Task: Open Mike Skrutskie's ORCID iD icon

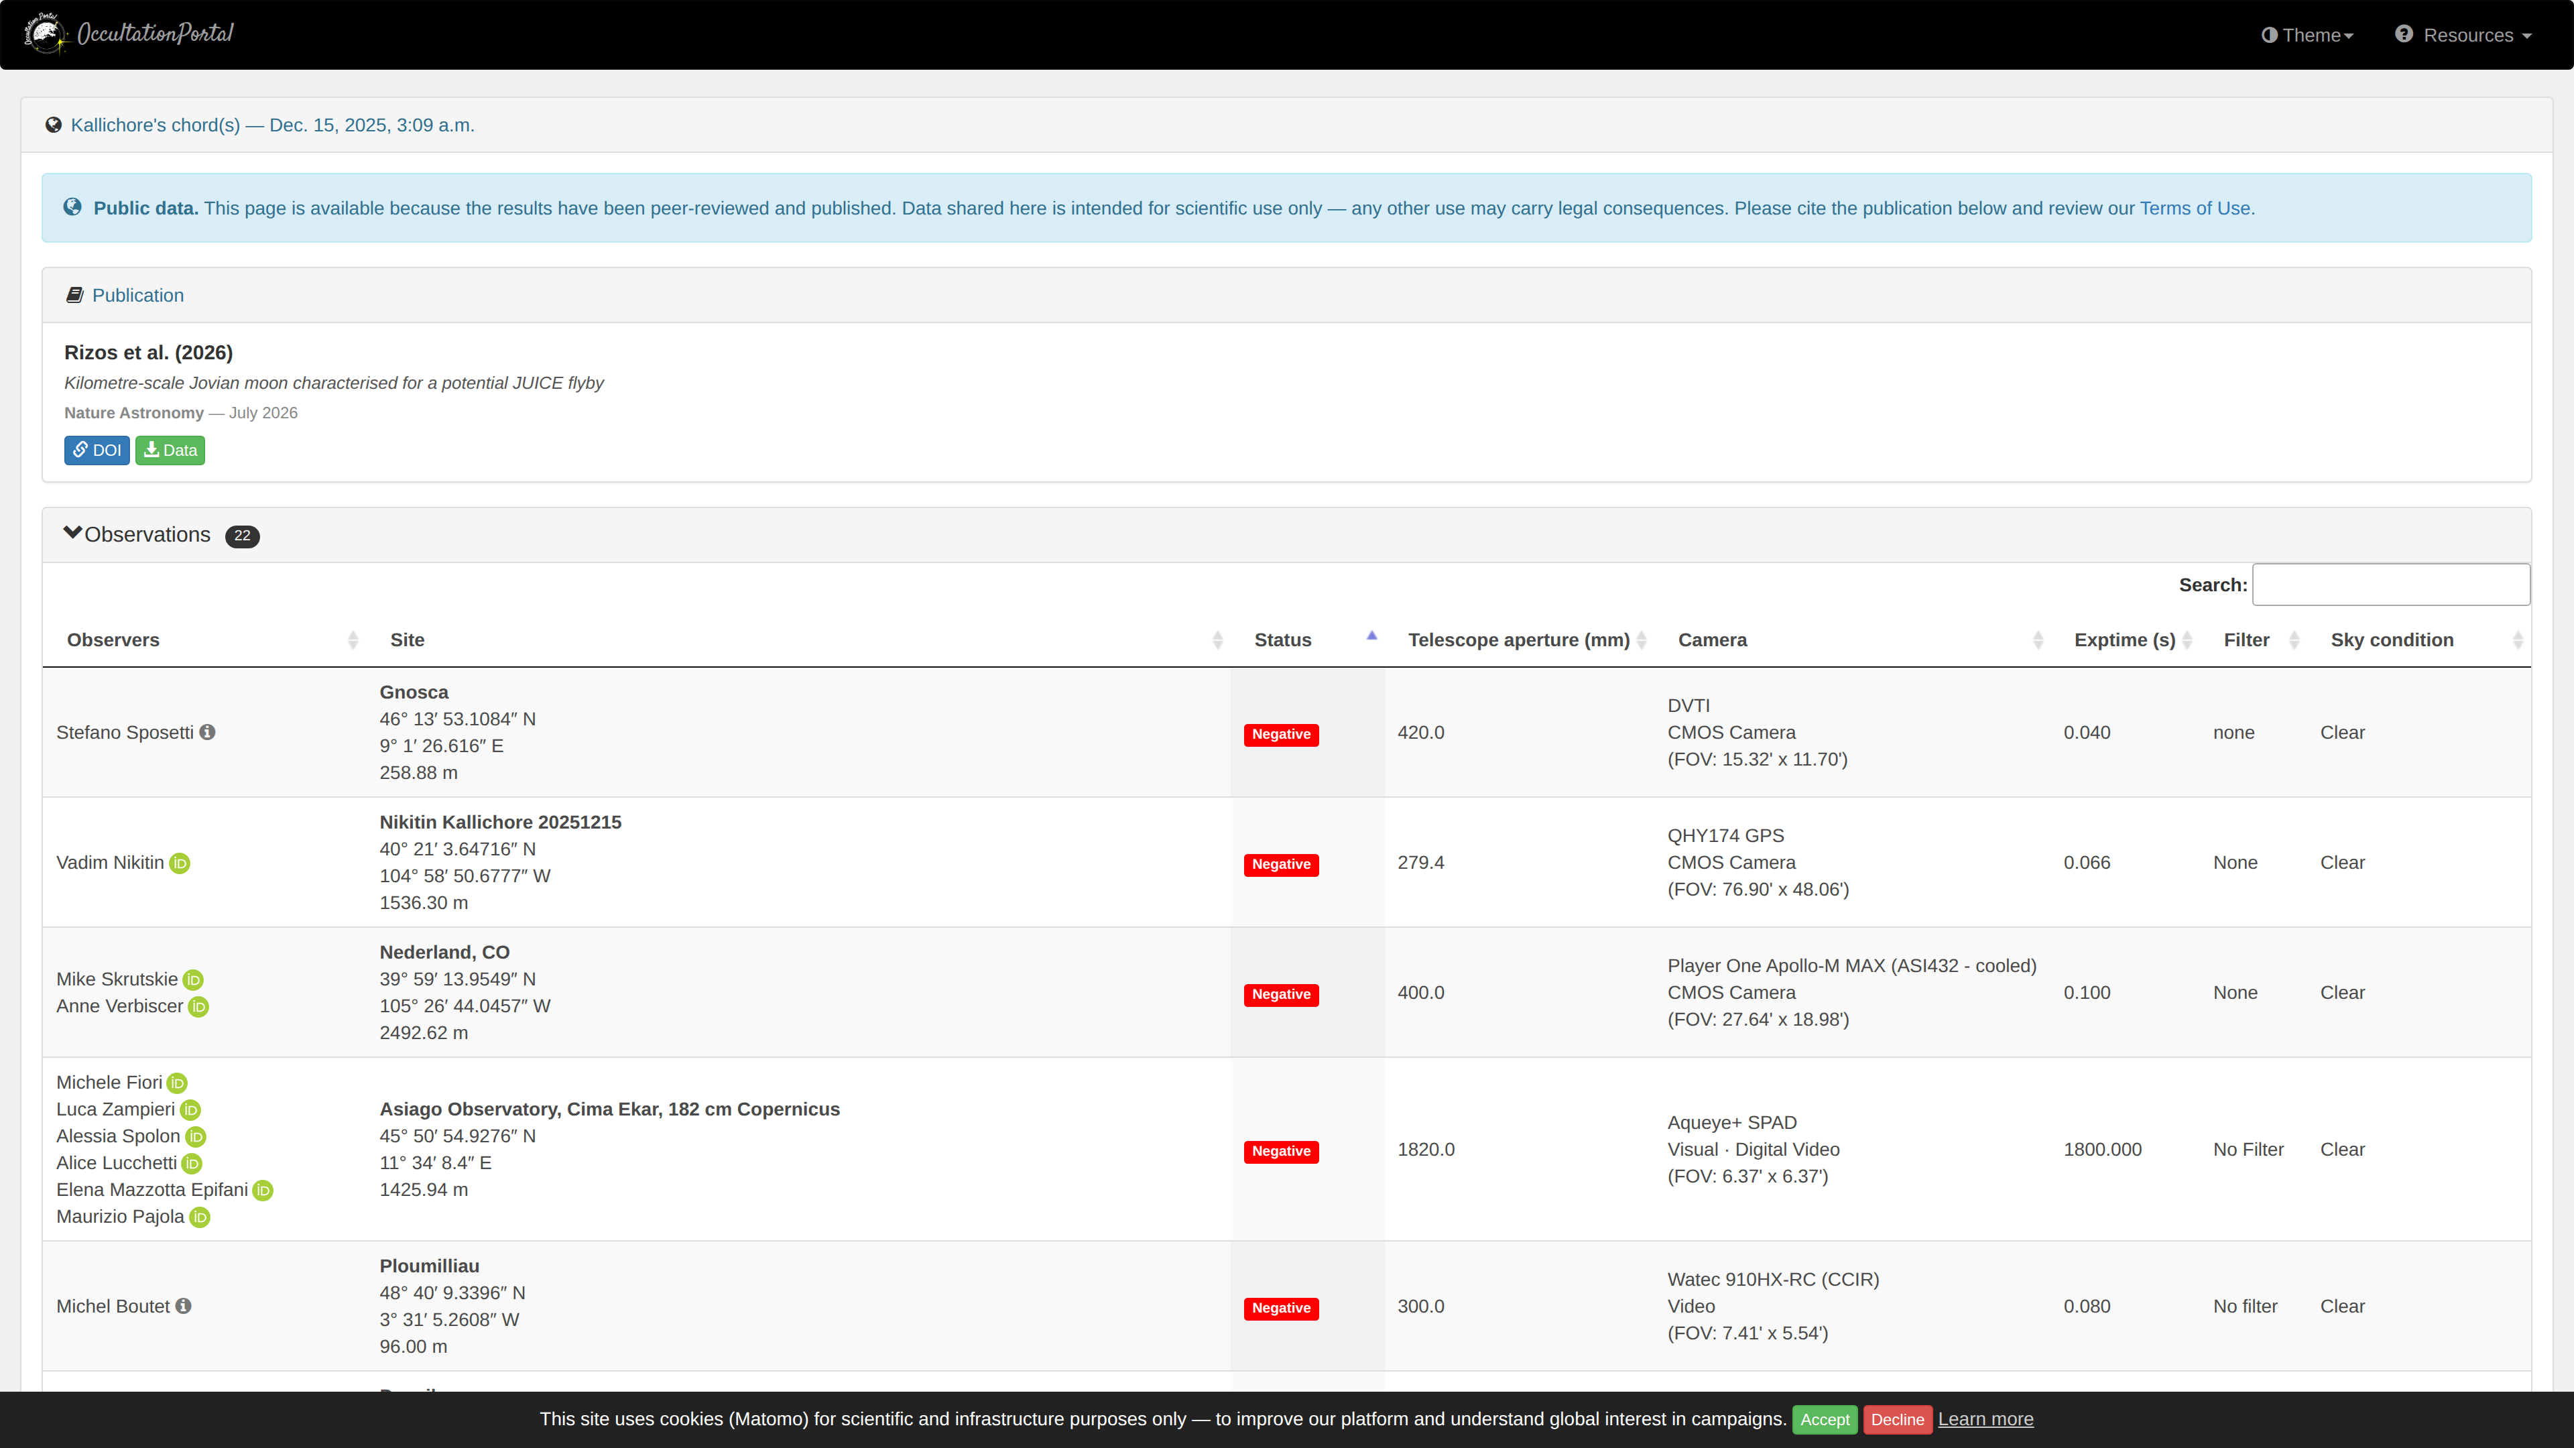Action: pyautogui.click(x=194, y=980)
